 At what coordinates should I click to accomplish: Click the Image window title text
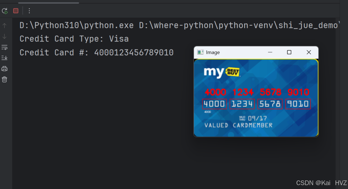pos(213,52)
